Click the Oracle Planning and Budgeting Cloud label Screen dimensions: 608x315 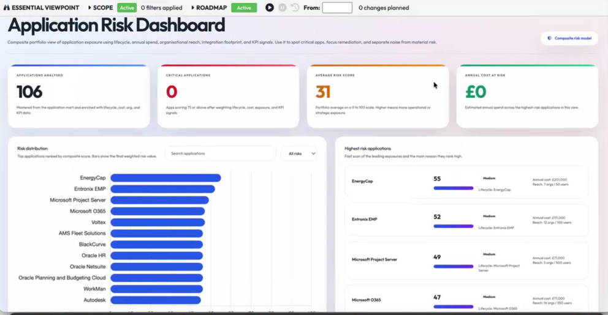(x=62, y=278)
